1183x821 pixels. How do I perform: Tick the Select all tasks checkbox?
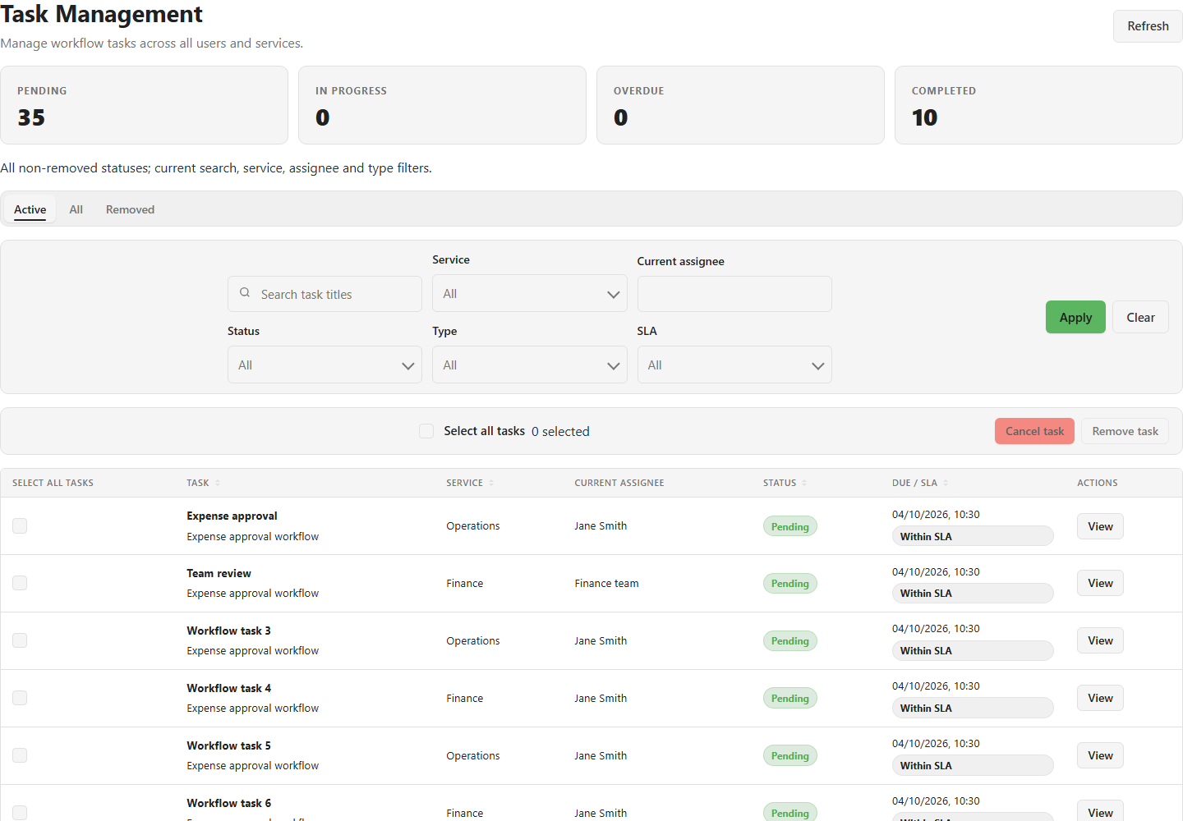tap(426, 431)
